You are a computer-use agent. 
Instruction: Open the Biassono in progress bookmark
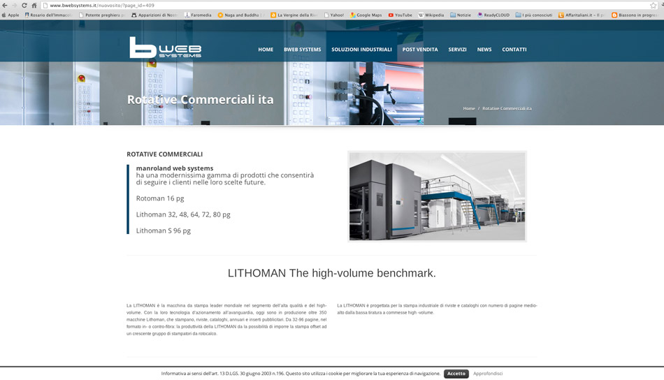coord(635,15)
